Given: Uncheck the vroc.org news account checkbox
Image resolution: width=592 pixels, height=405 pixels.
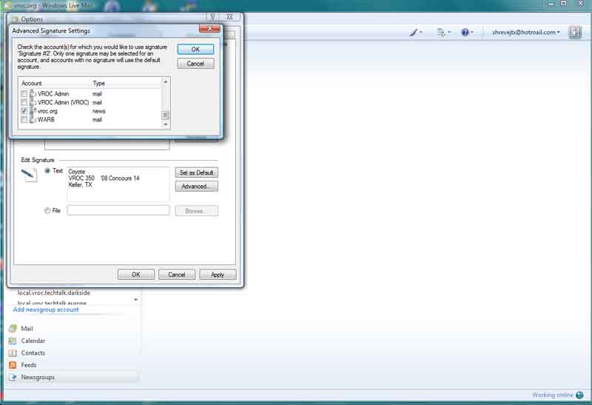Looking at the screenshot, I should [24, 111].
